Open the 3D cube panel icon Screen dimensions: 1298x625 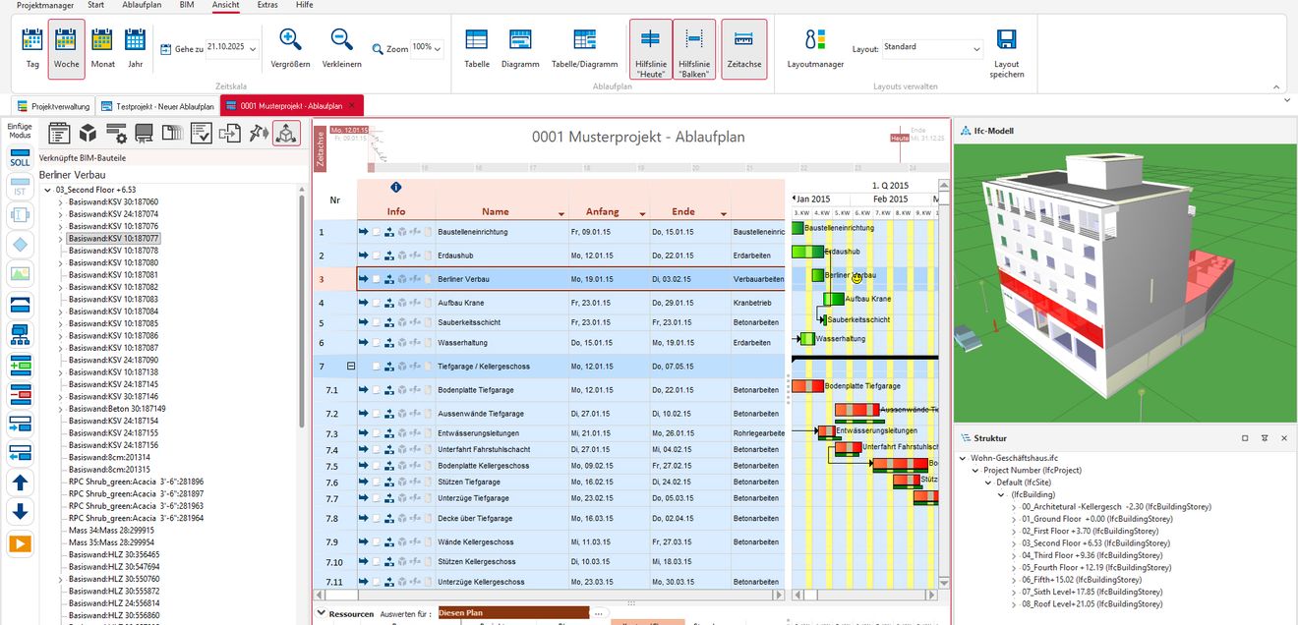88,134
